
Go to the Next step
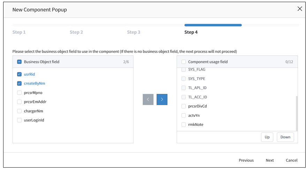click(270, 160)
